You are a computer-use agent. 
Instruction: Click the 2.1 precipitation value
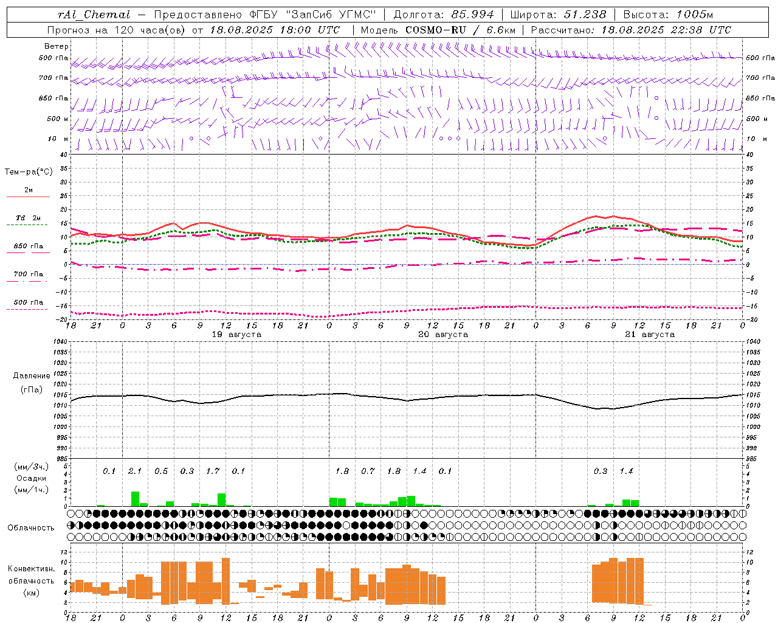click(x=135, y=472)
